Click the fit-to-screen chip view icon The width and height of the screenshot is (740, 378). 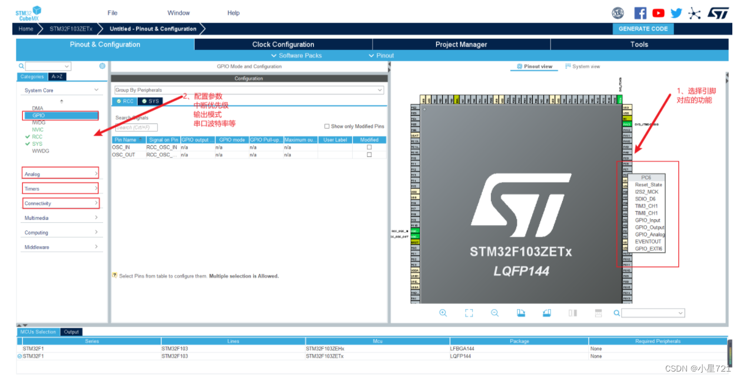[469, 313]
